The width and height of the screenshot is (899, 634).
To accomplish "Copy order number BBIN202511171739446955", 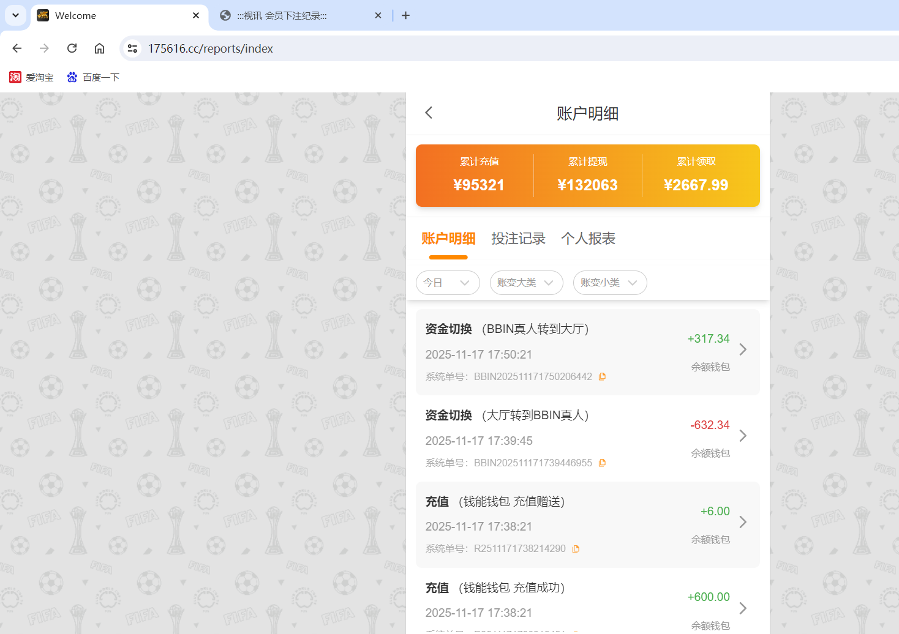I will pos(602,463).
